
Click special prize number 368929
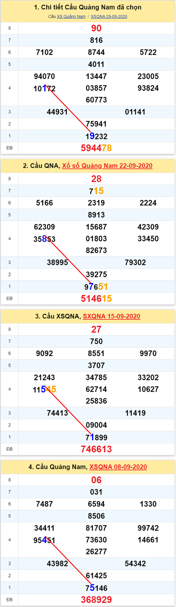pyautogui.click(x=96, y=600)
